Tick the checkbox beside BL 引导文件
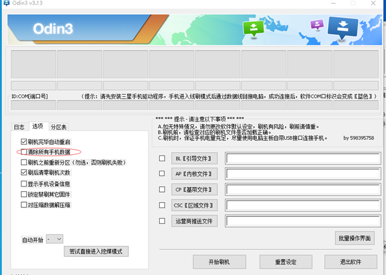The height and width of the screenshot is (275, 386). pos(162,159)
